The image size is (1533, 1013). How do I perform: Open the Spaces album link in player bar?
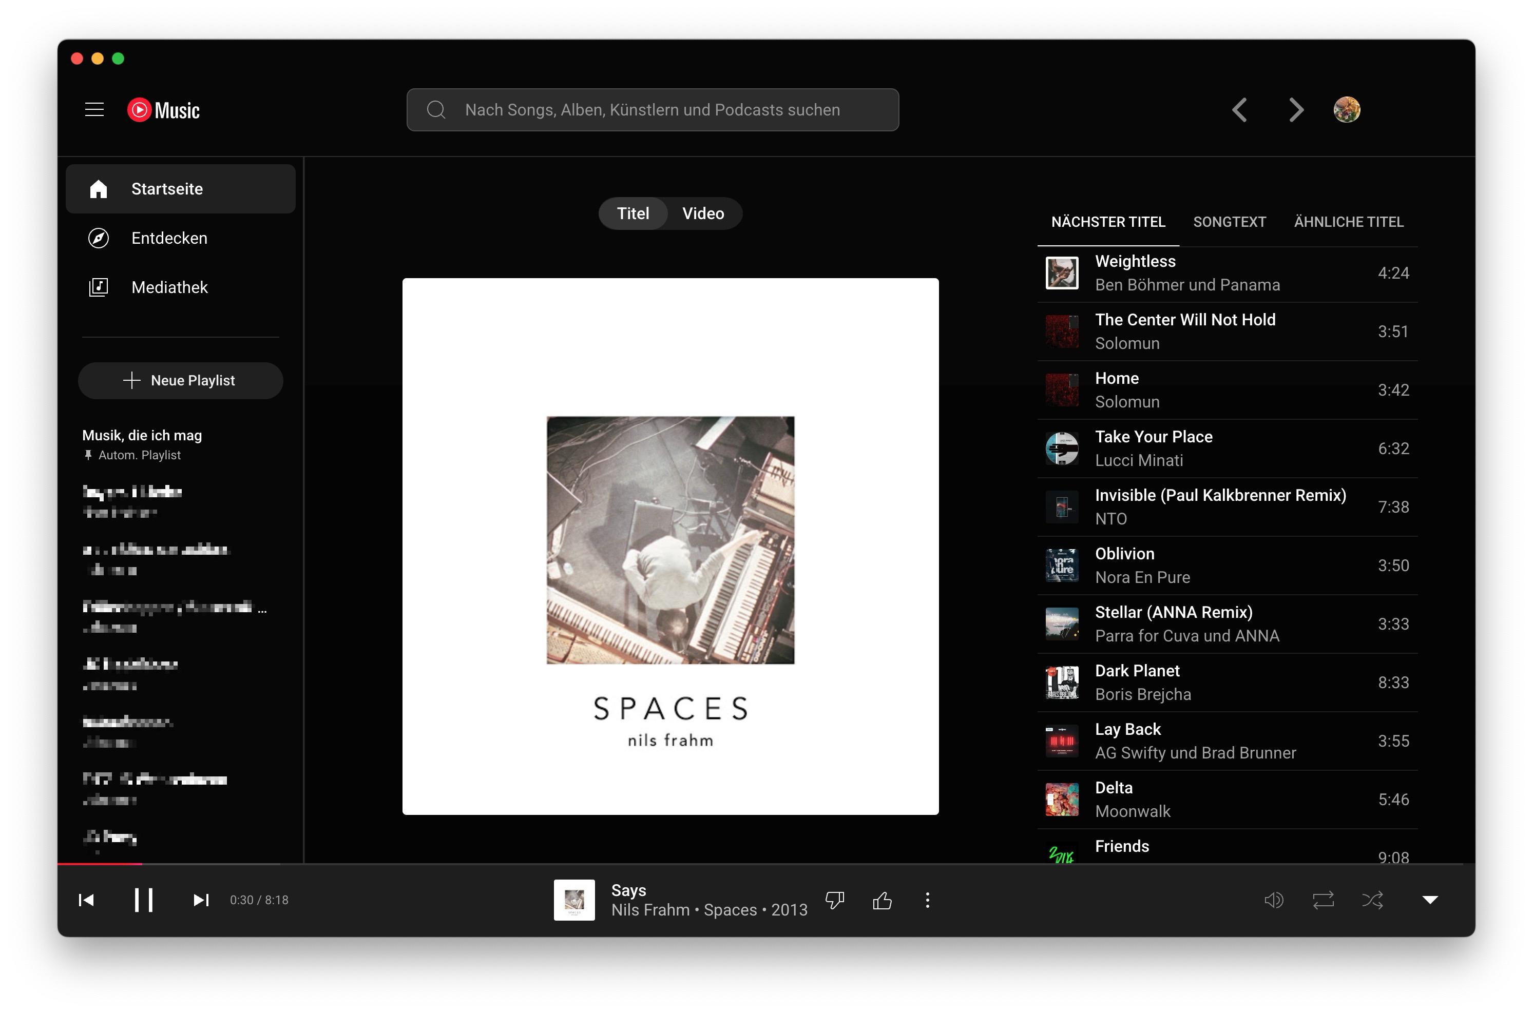click(x=730, y=910)
